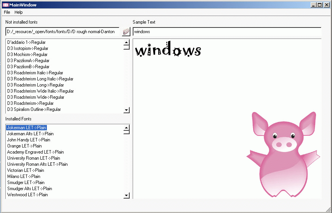Select D'addario 1->Regular font
This screenshot has width=332, height=213.
point(26,42)
